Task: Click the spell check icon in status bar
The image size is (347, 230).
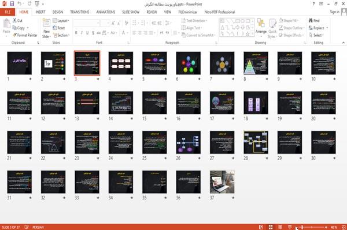Action: tap(27, 227)
